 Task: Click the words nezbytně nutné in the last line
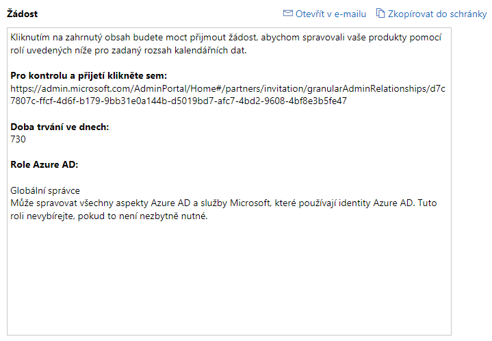pyautogui.click(x=174, y=216)
